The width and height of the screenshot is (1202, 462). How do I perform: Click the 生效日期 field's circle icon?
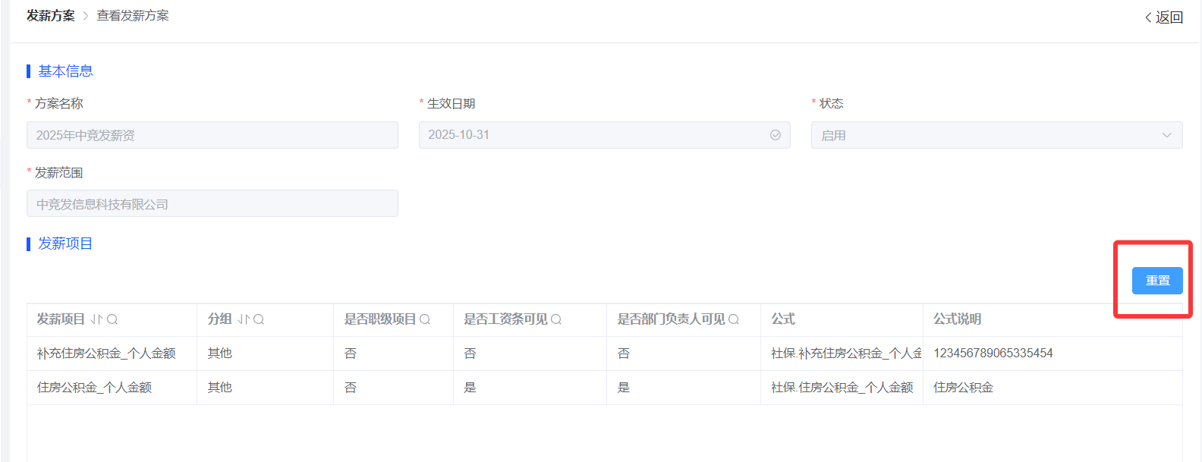776,135
